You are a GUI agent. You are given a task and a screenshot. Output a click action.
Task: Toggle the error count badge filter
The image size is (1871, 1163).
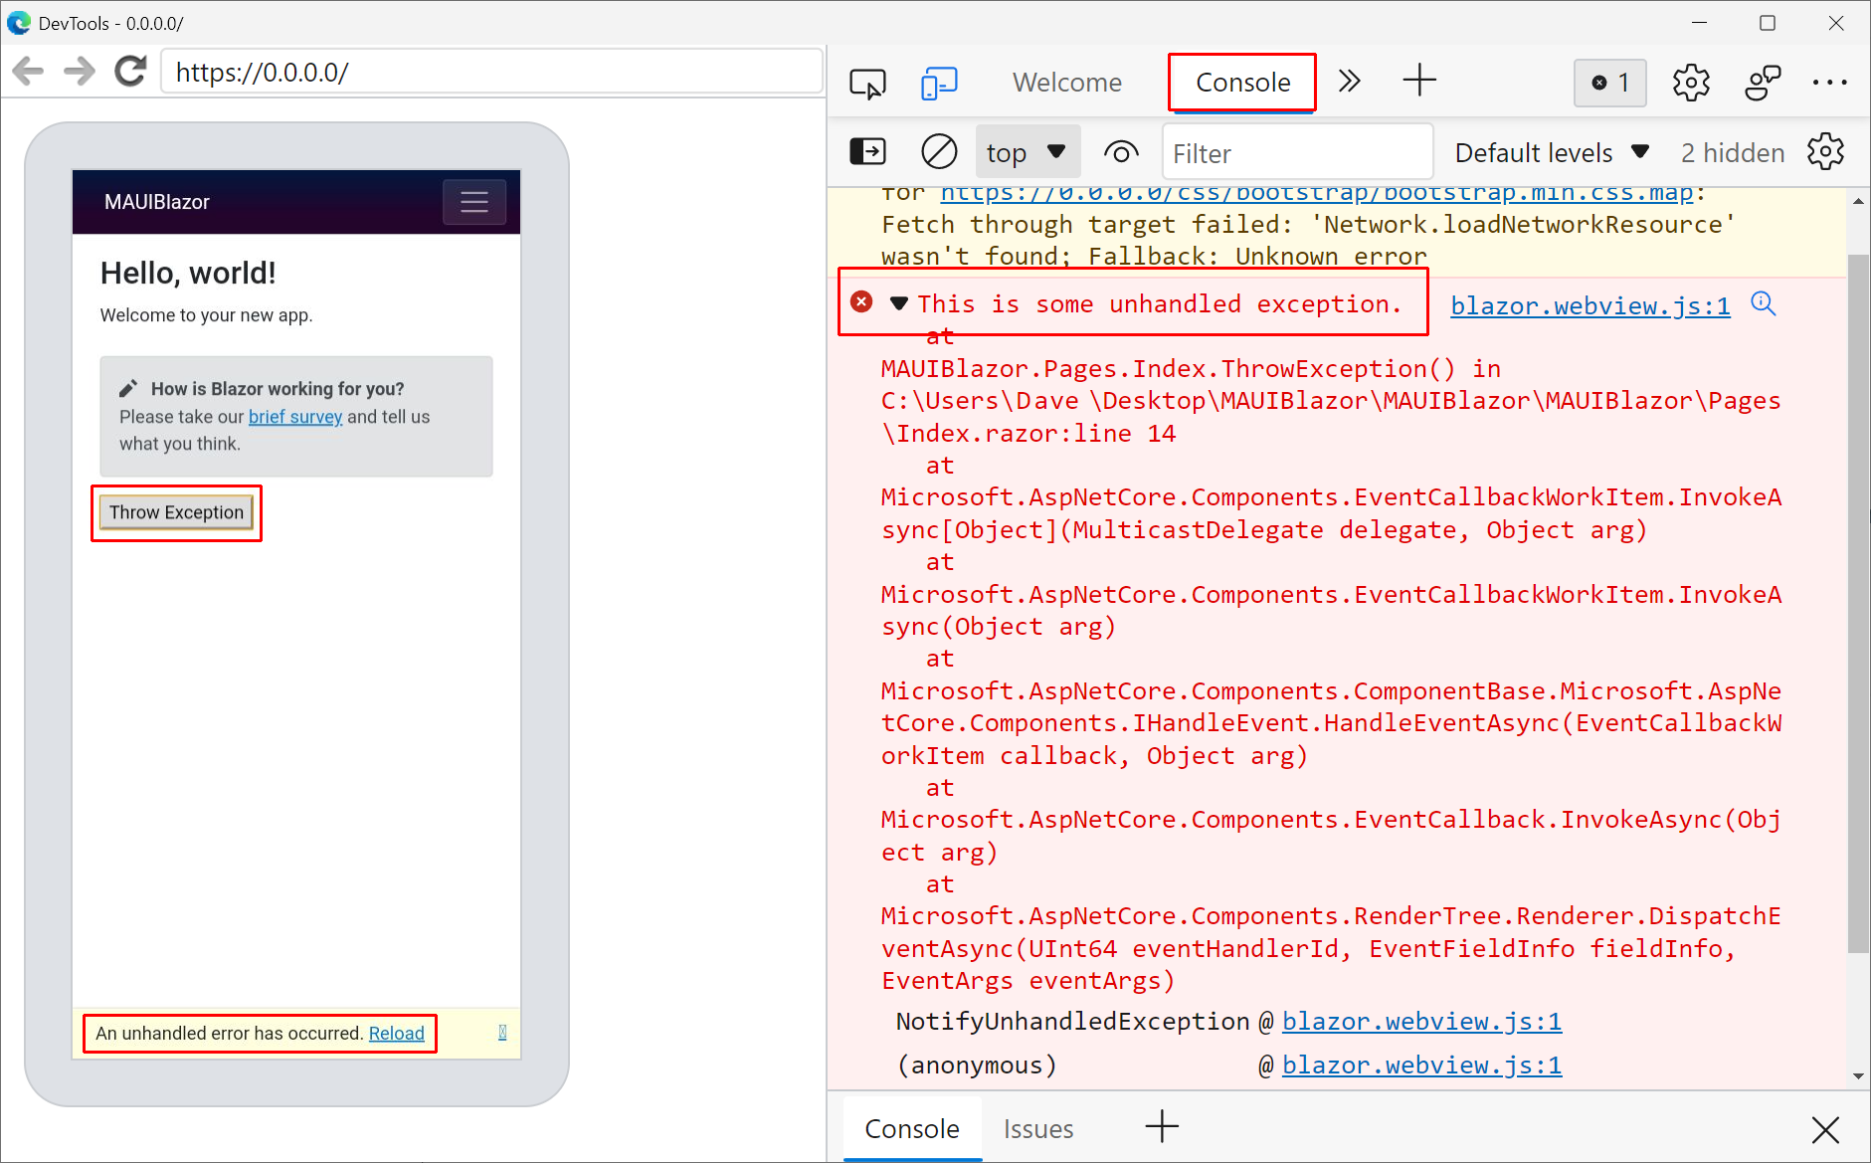tap(1609, 83)
